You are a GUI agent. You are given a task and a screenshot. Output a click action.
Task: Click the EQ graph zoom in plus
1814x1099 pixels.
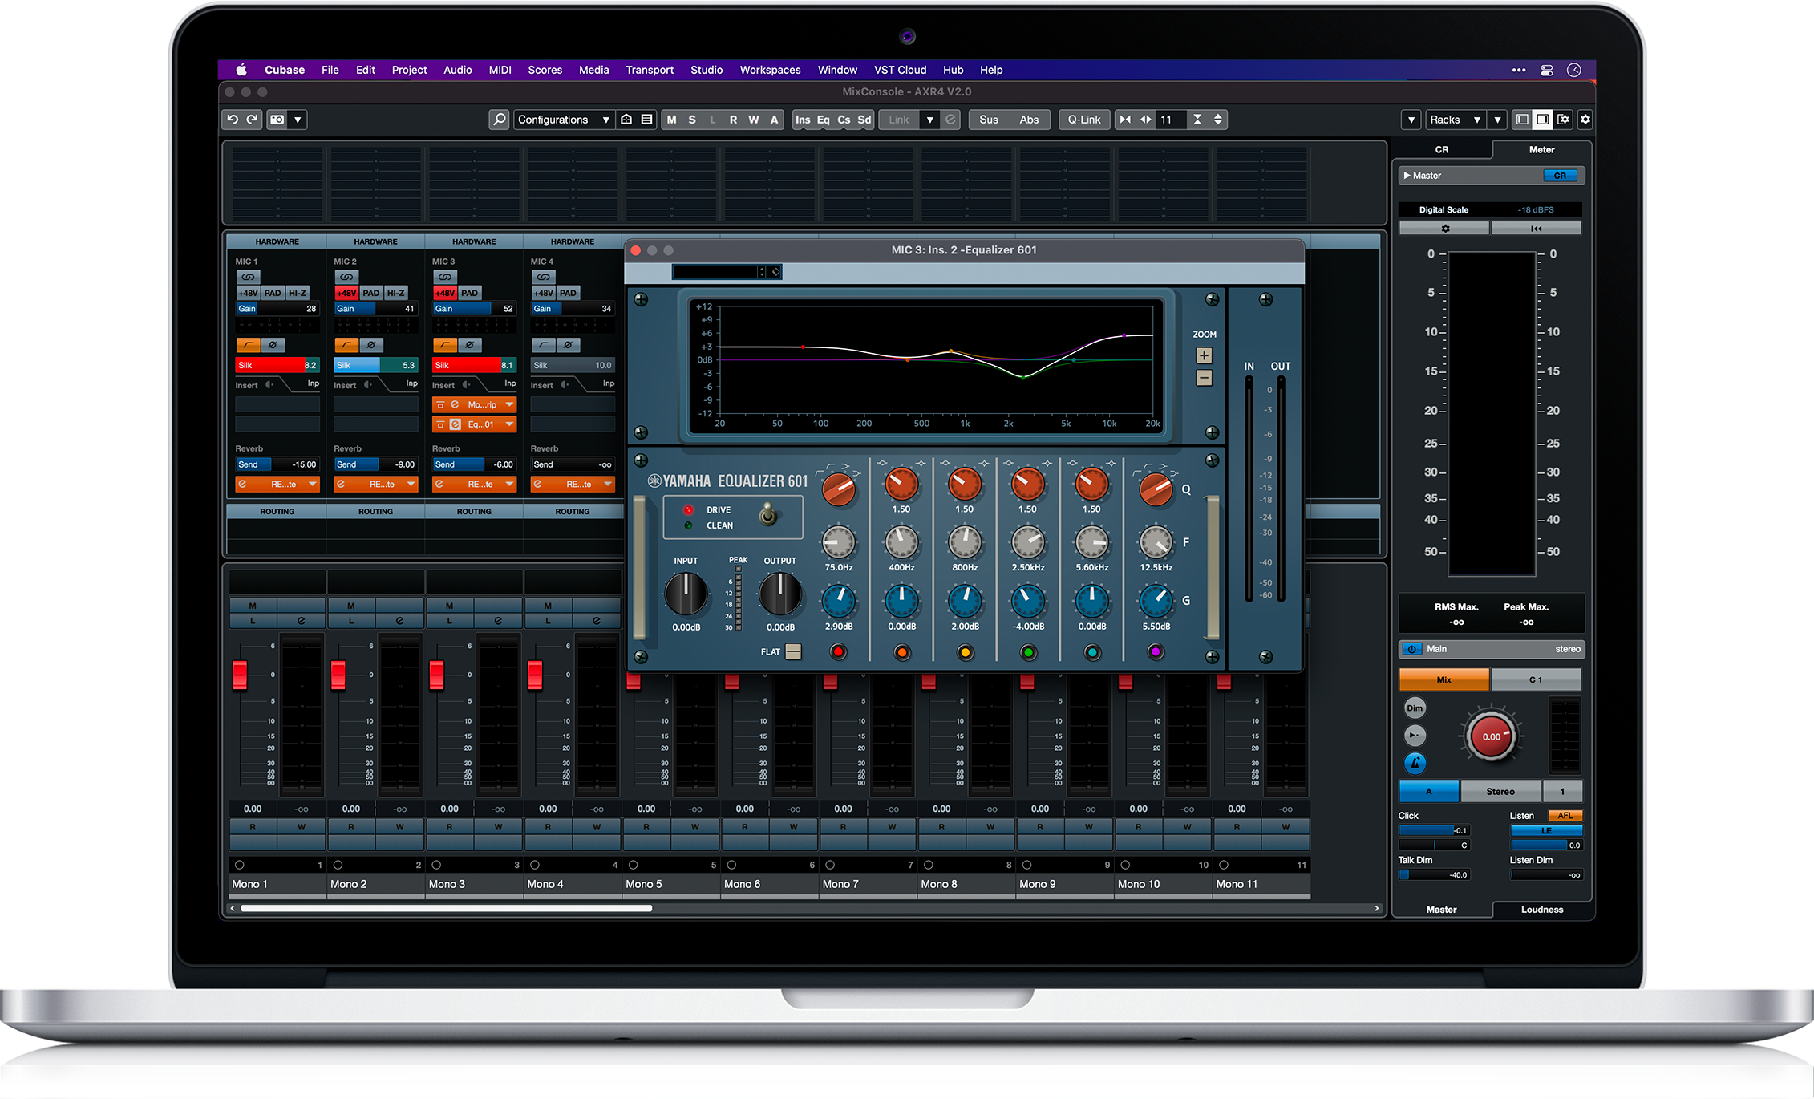click(1204, 355)
